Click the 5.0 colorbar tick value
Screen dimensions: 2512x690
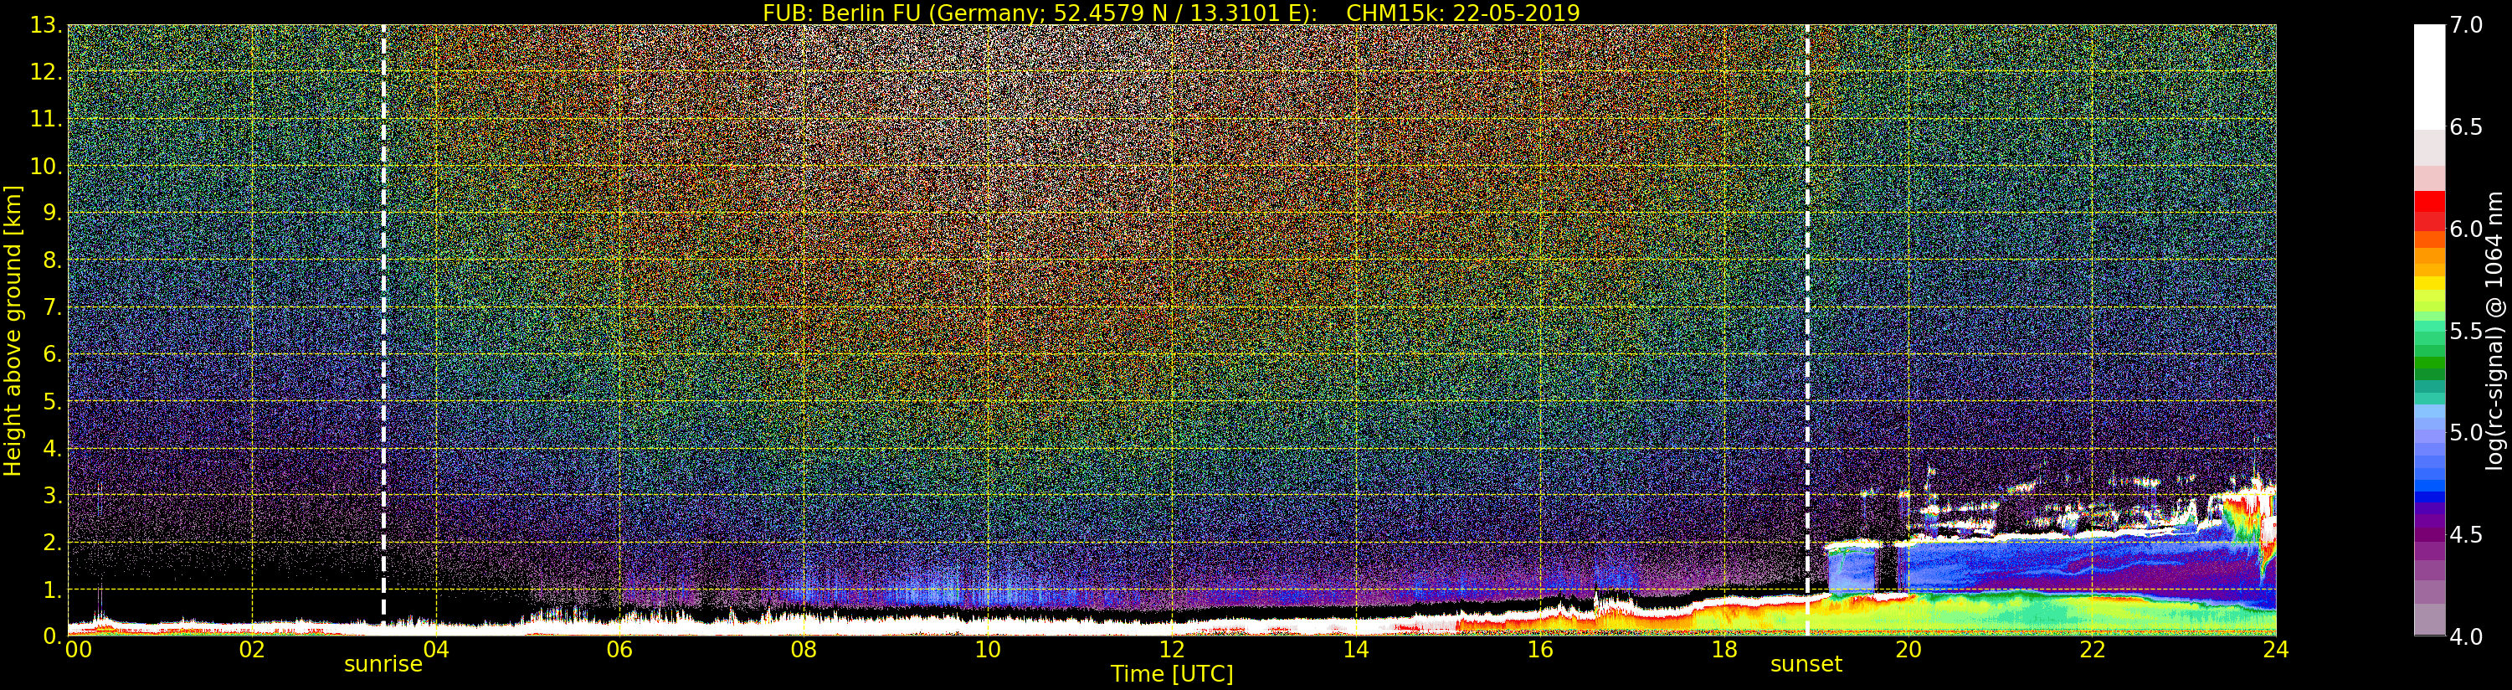coord(2466,432)
